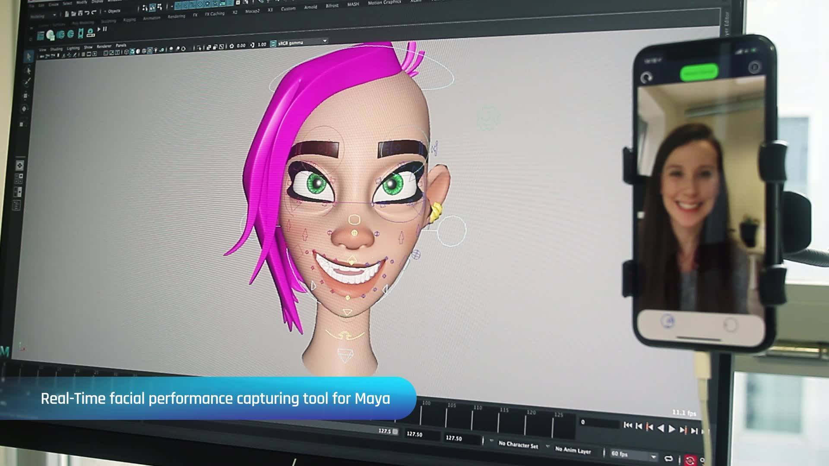Viewport: 829px width, 466px height.
Task: Step back one frame
Action: click(x=639, y=426)
